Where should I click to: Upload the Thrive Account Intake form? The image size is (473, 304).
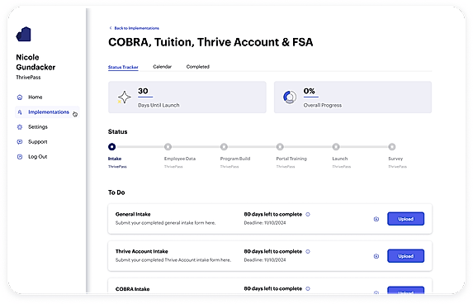tap(406, 256)
